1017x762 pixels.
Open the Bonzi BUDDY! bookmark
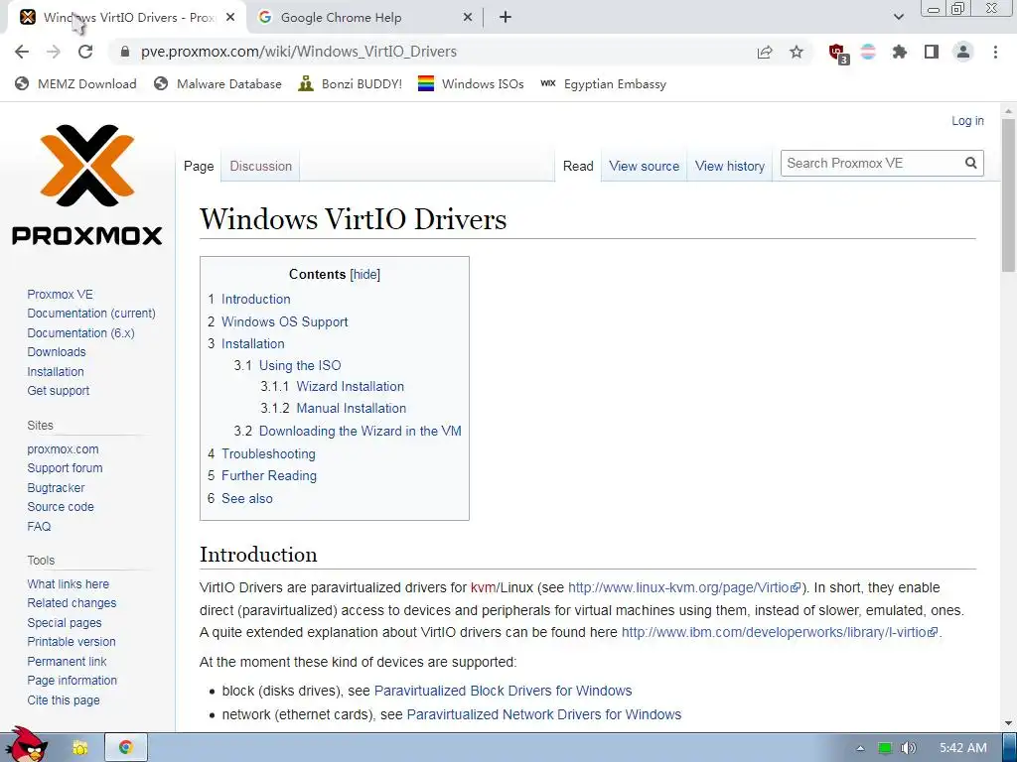point(351,83)
